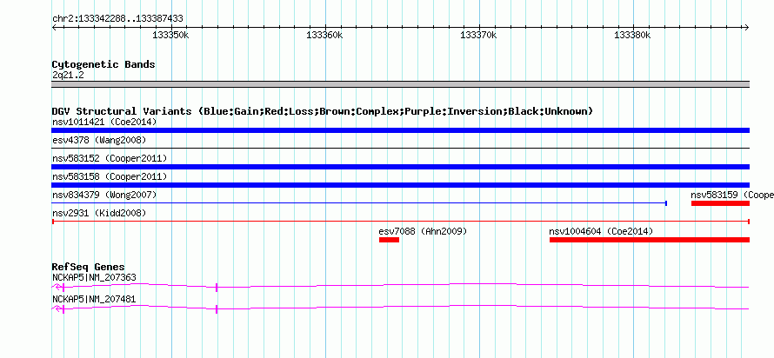The height and width of the screenshot is (358, 774).
Task: Click the gray 2q21.2 cytogenetic band bar
Action: (x=400, y=84)
